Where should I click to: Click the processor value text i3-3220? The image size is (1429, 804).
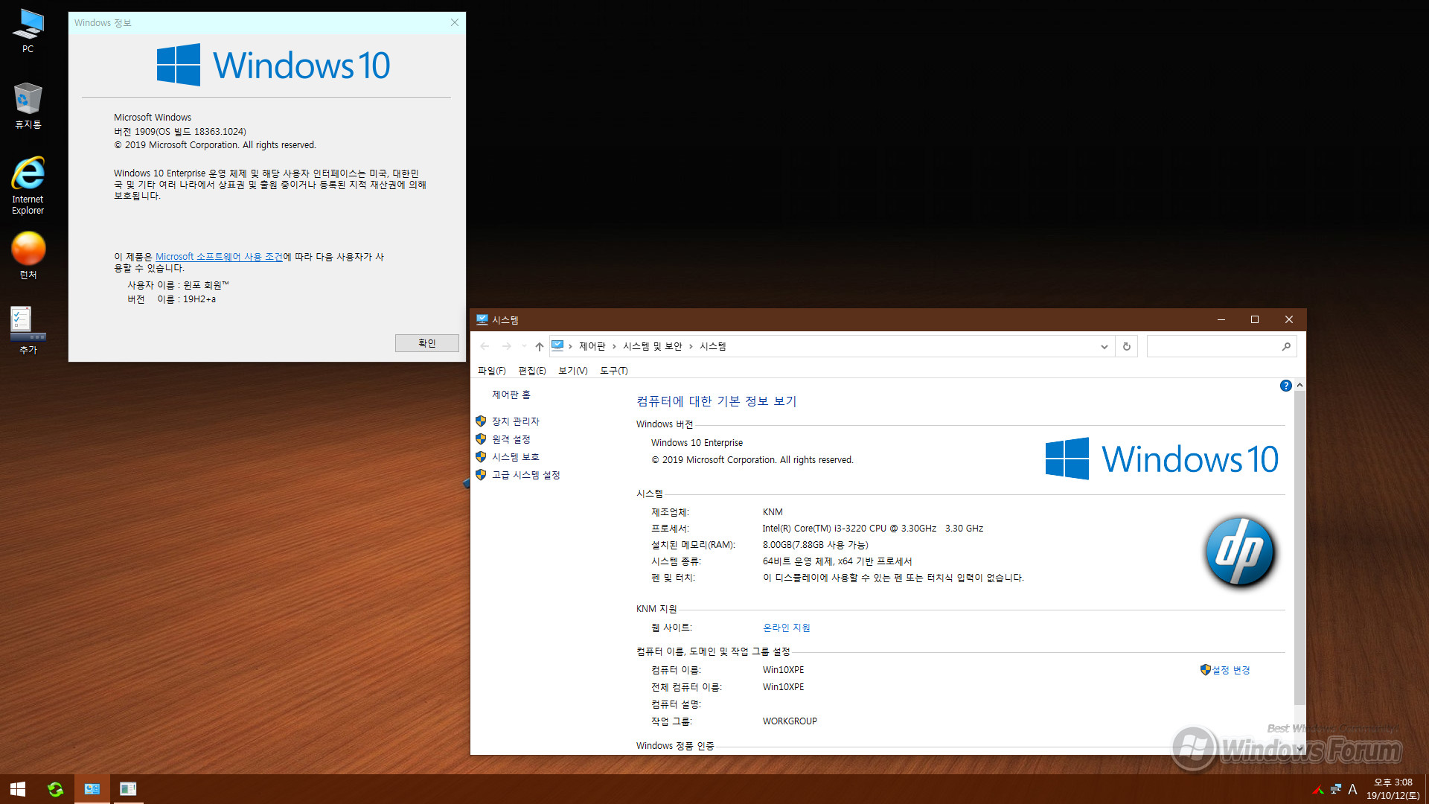872,529
